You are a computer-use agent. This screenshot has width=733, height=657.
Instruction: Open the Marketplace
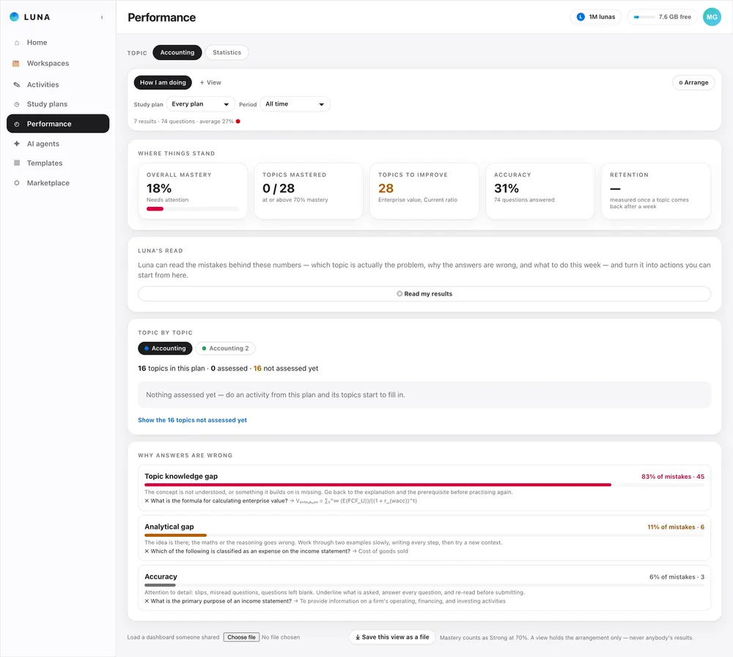tap(58, 183)
